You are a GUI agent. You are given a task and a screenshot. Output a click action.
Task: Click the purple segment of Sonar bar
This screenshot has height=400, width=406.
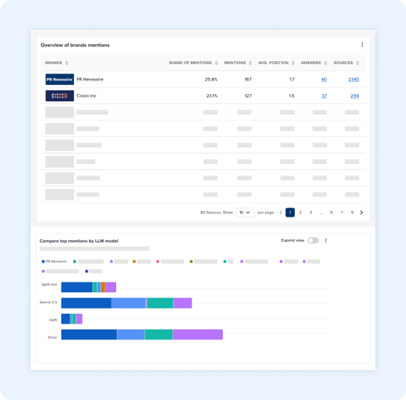pos(197,334)
